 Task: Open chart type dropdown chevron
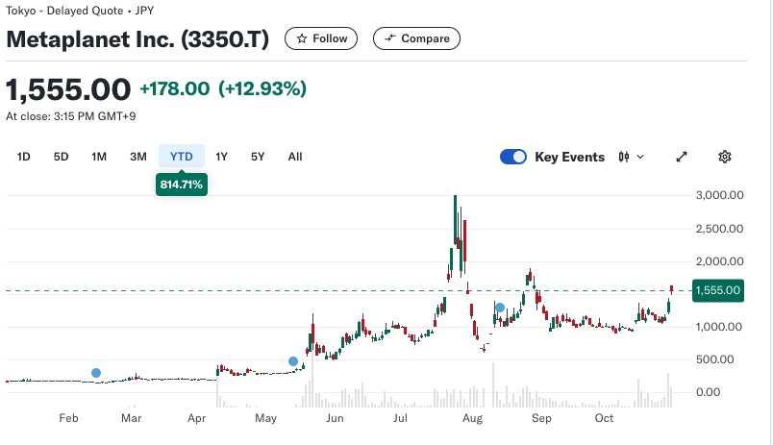(641, 157)
